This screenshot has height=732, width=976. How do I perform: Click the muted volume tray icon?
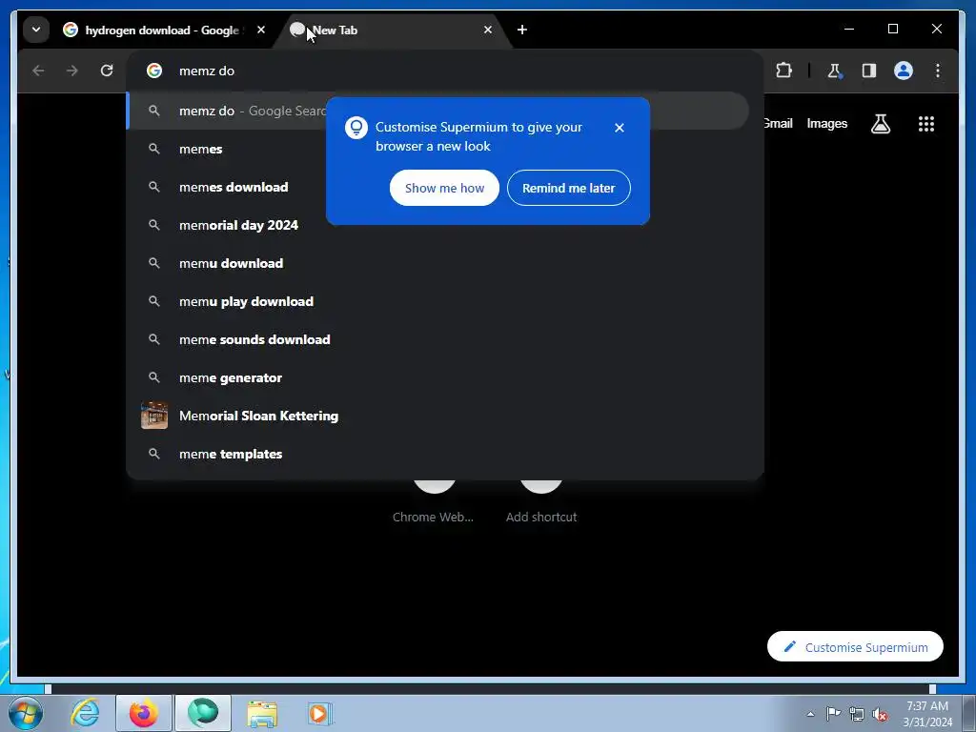880,714
